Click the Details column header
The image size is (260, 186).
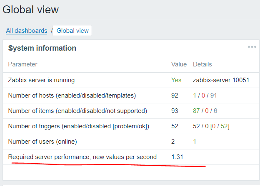pos(202,64)
